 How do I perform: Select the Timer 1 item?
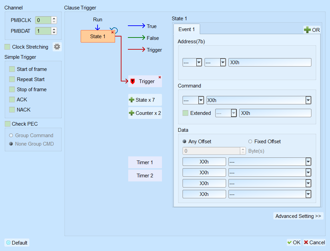[145, 162]
